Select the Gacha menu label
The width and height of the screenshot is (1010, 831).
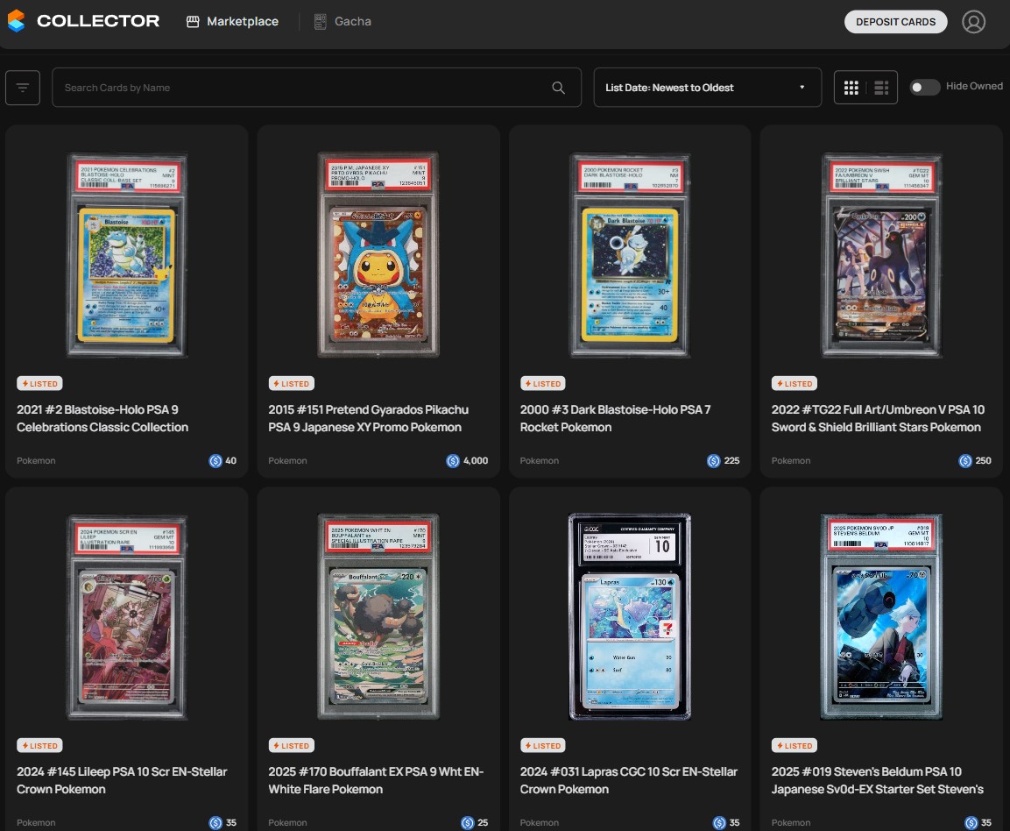(x=352, y=21)
